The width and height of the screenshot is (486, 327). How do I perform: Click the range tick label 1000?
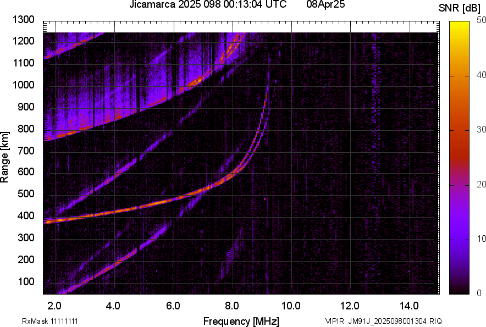pos(23,85)
